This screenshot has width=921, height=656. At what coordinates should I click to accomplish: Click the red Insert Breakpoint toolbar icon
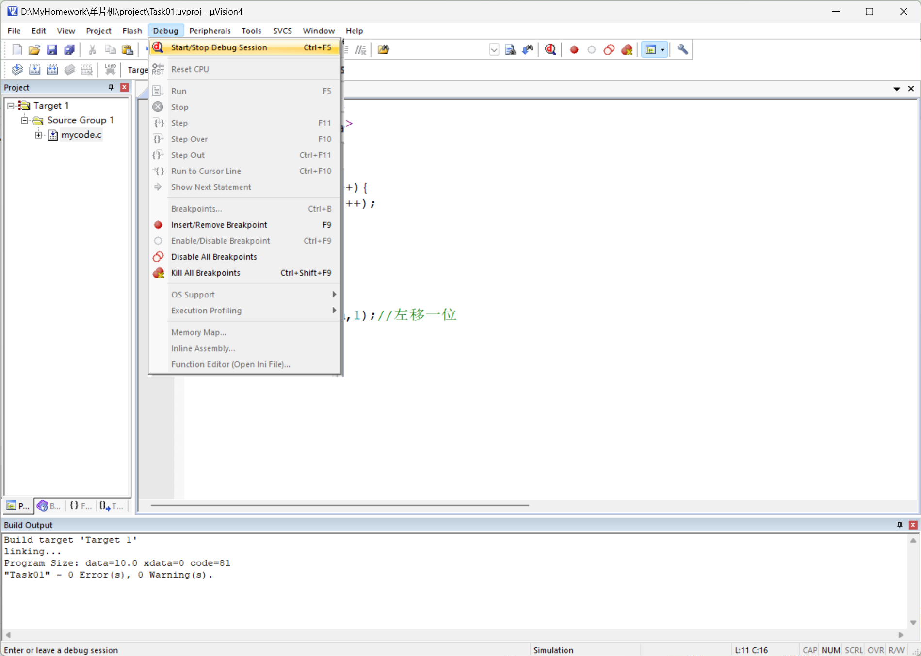[x=574, y=49]
